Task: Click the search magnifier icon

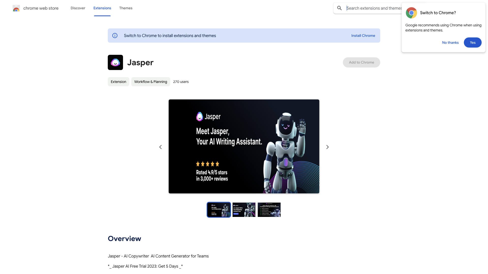Action: [339, 8]
